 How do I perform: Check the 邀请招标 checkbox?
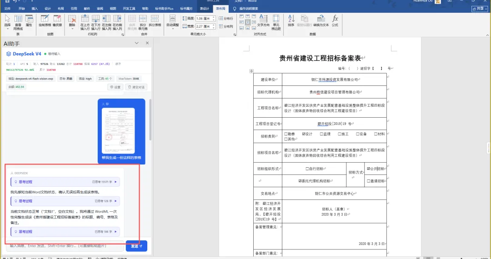(369, 181)
